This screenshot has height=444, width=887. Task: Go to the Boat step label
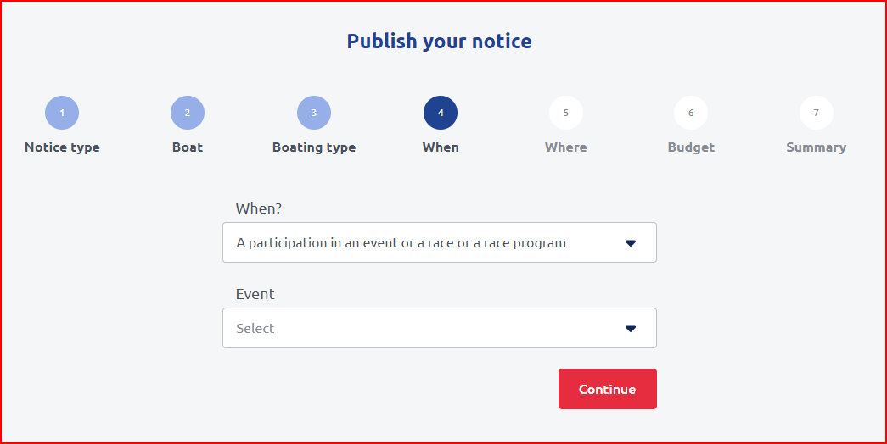click(188, 147)
